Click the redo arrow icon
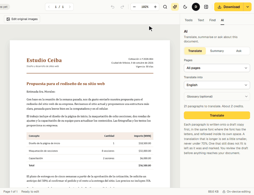Viewport: 254px width, 195px height. [122, 7]
